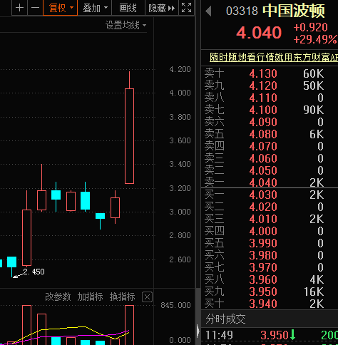Enter fullscreen chart mode icon
Viewport: 338px width, 345px height.
click(x=186, y=8)
